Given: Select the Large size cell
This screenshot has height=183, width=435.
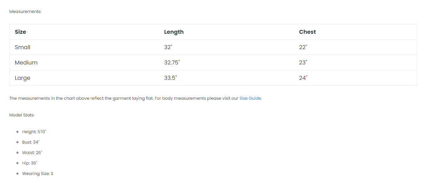Looking at the screenshot, I should (x=23, y=78).
